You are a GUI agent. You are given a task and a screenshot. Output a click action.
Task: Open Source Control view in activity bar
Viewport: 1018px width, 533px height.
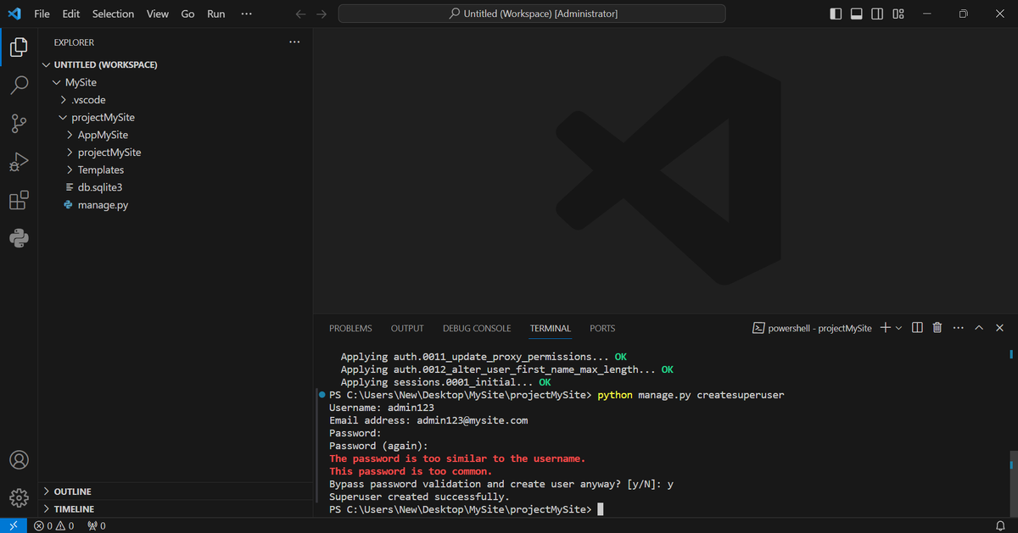click(19, 124)
